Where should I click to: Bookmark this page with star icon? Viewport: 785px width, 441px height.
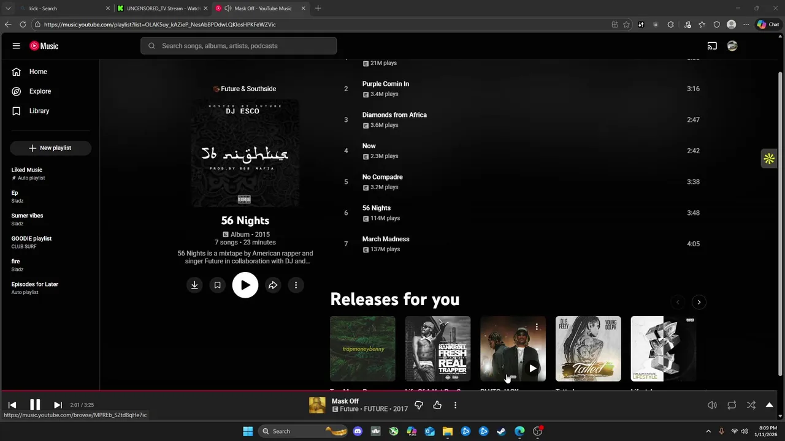point(626,24)
